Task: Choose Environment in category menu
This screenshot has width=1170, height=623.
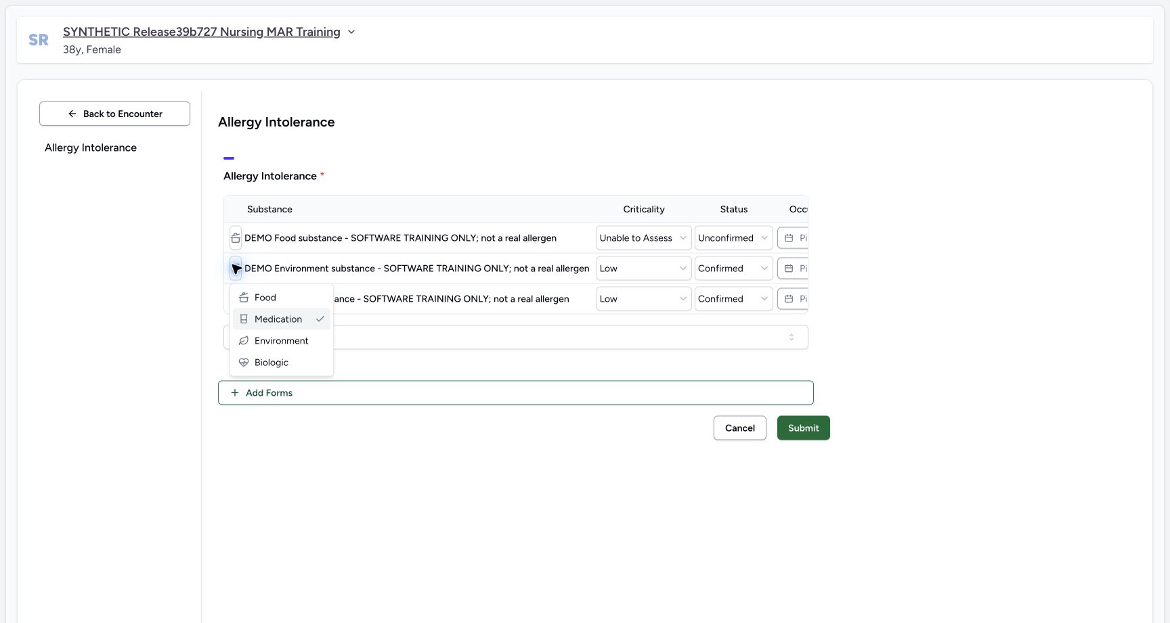Action: 281,341
